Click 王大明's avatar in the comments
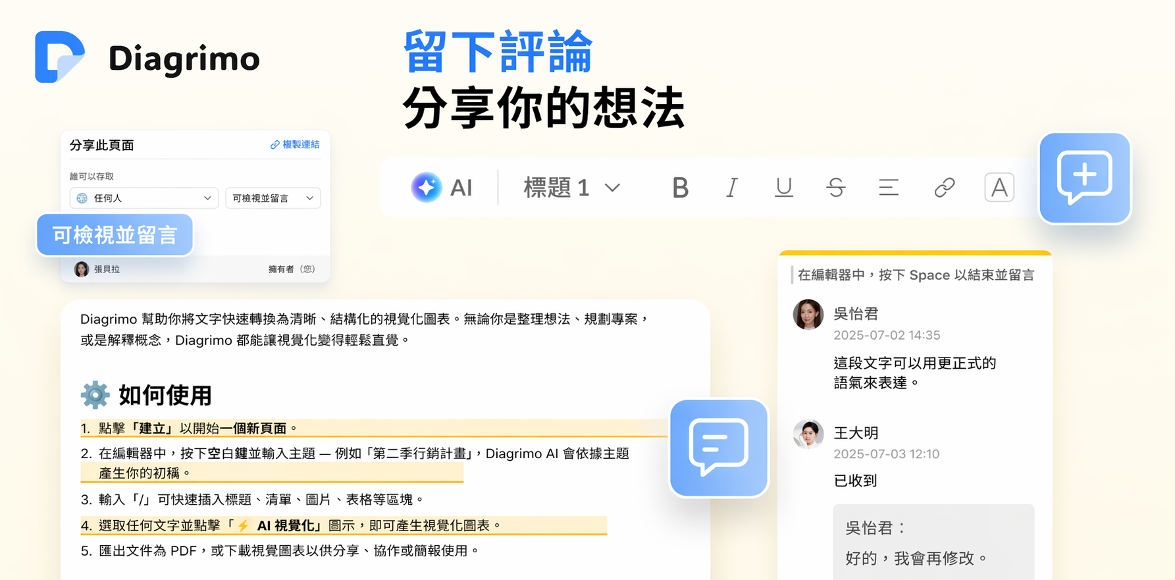This screenshot has height=580, width=1175. point(808,435)
